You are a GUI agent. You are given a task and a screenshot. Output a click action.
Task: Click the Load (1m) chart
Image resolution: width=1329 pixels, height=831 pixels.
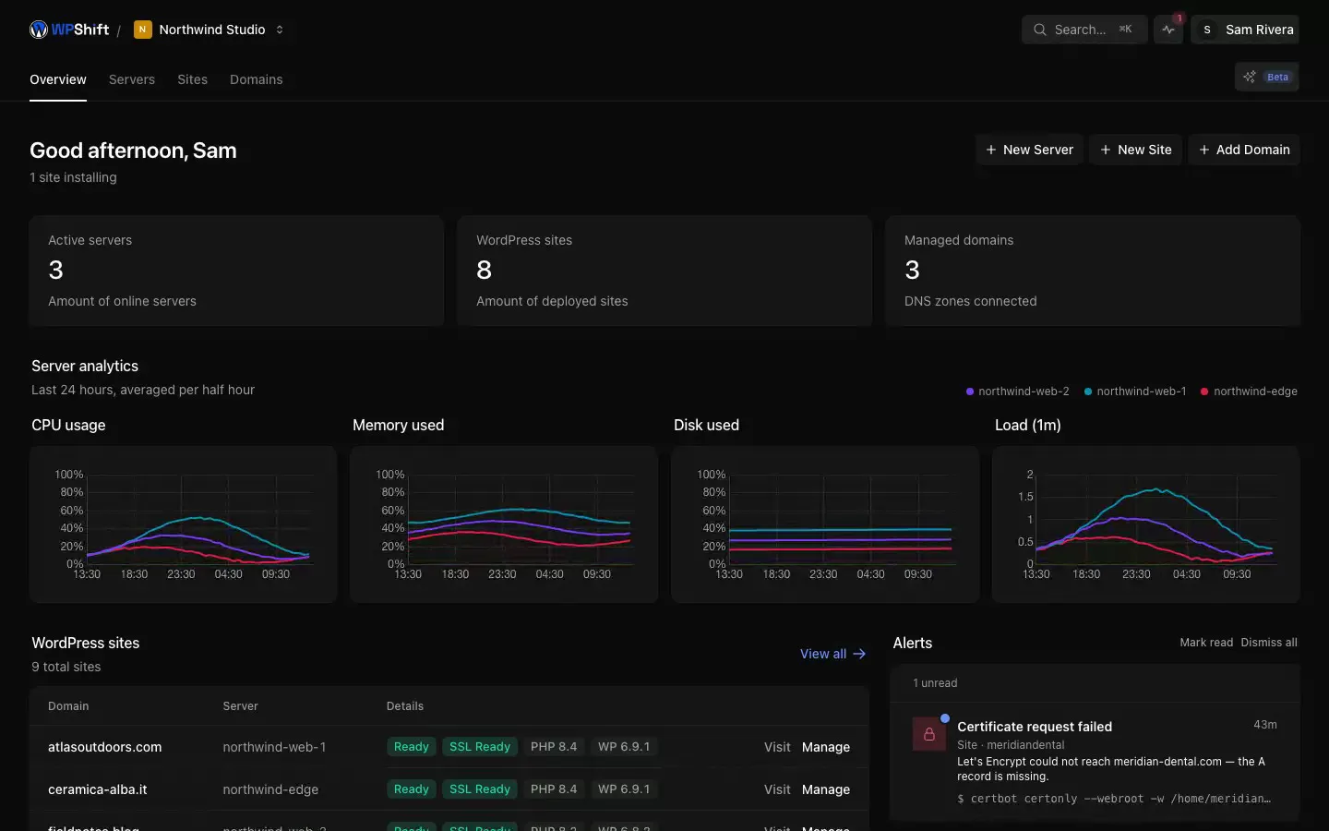coord(1146,524)
